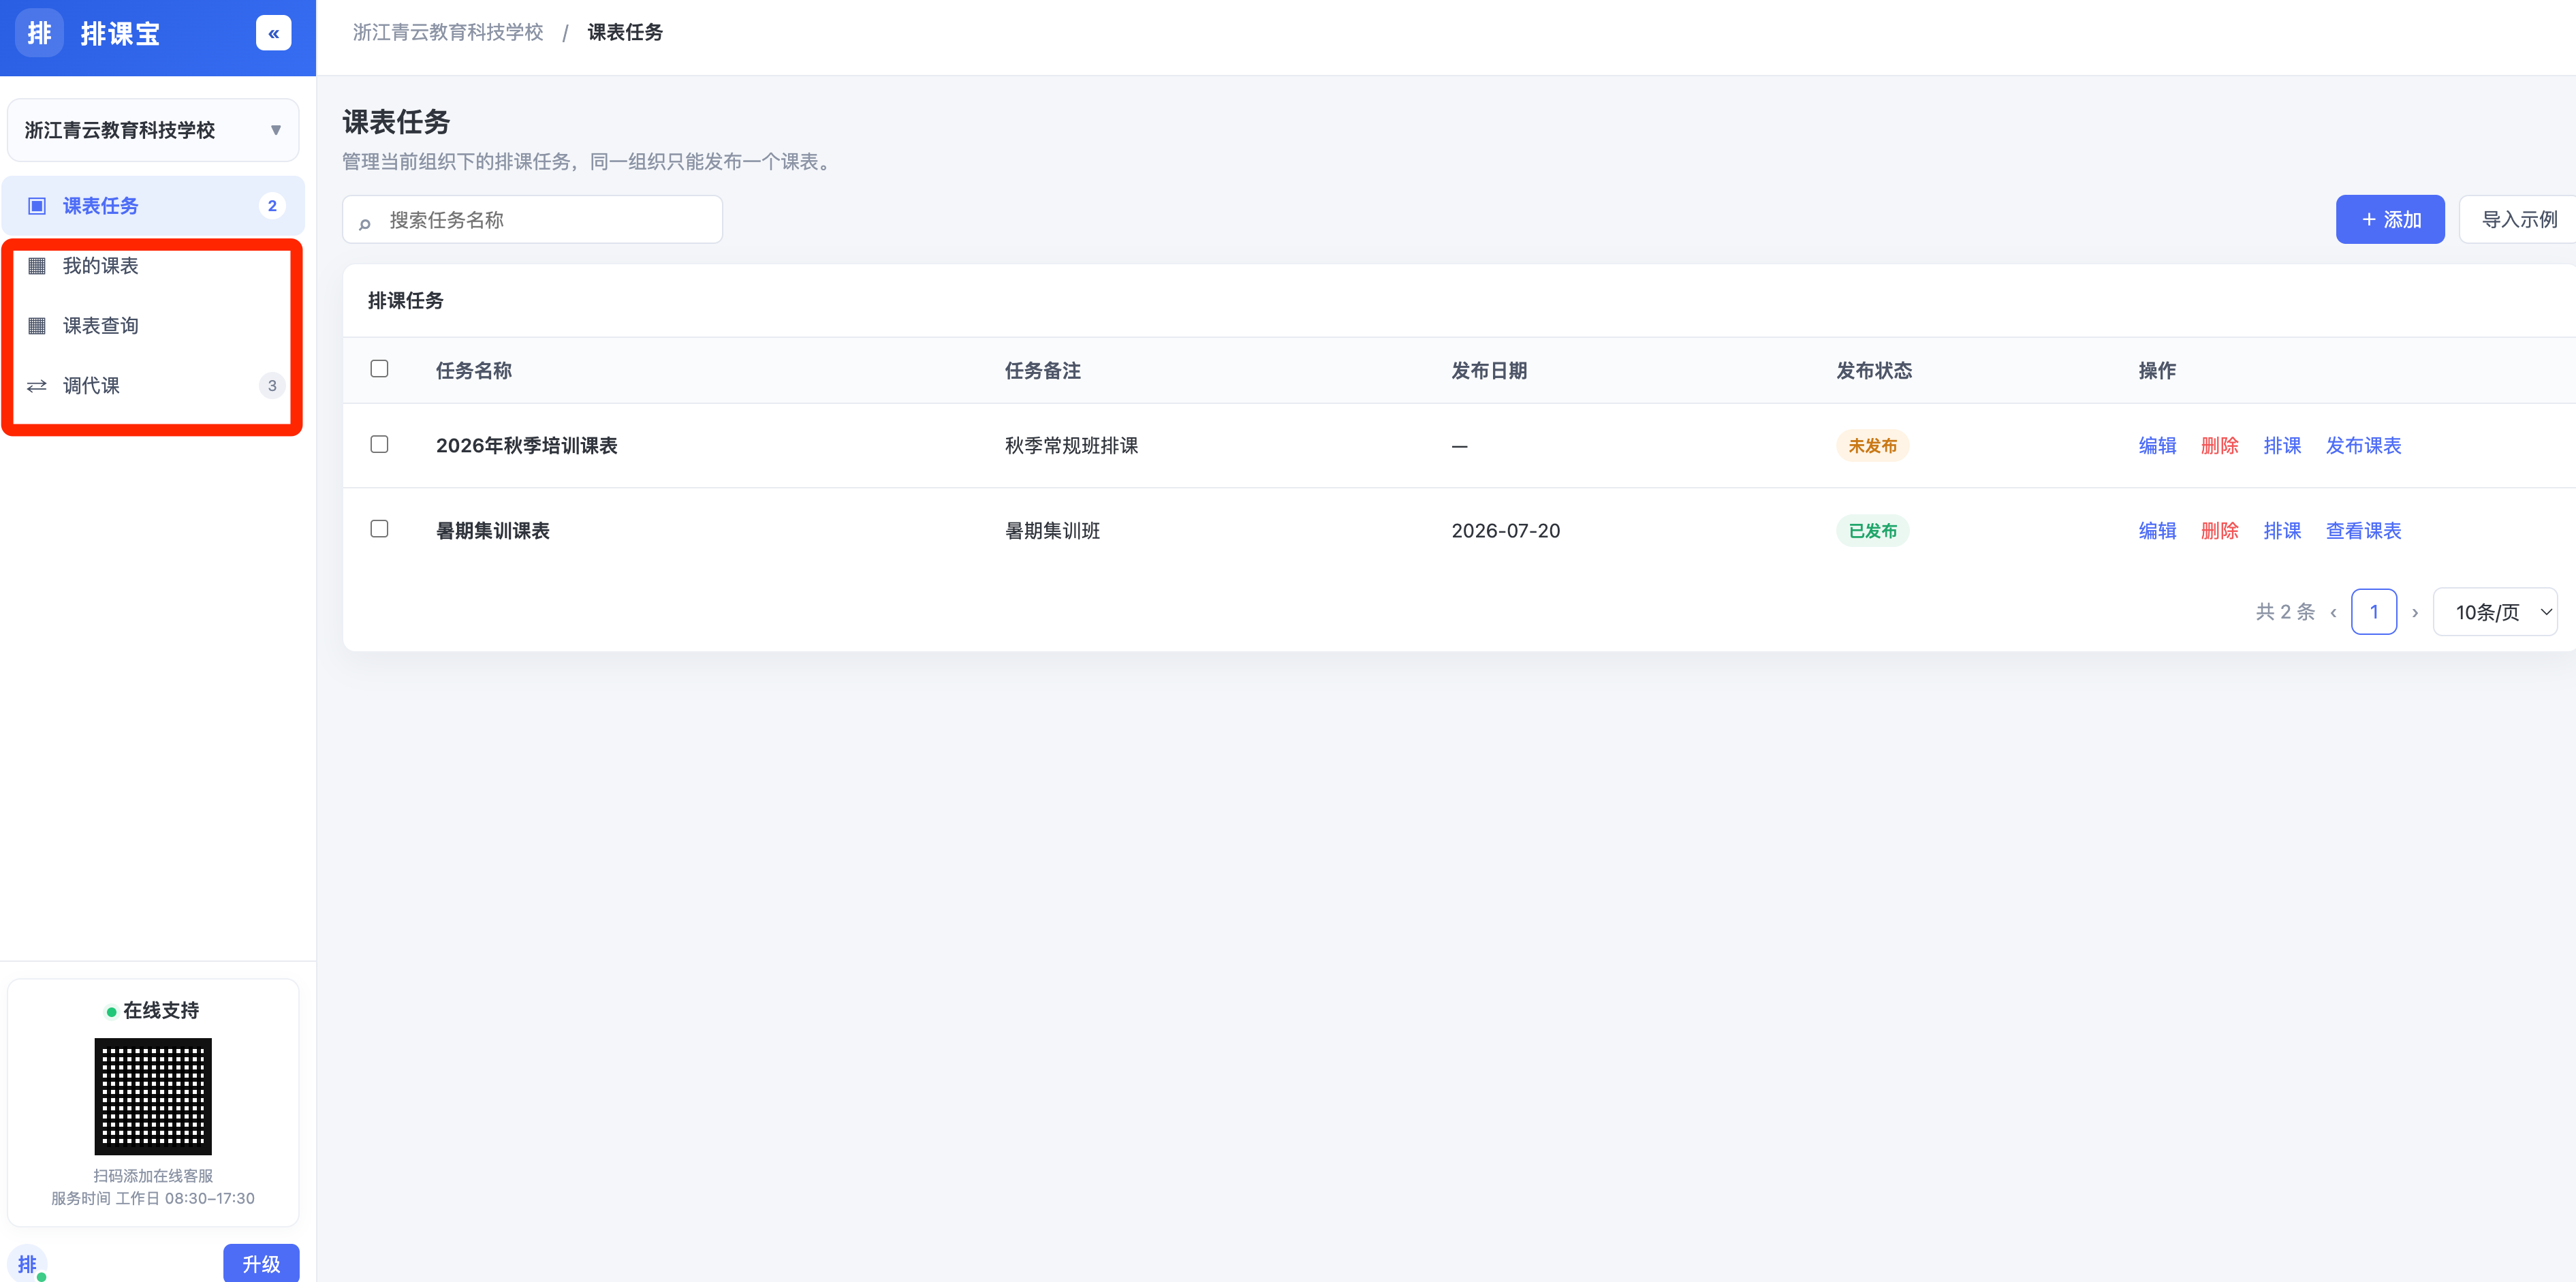Go to next page arrow
Viewport: 2576px width, 1282px height.
(2415, 613)
